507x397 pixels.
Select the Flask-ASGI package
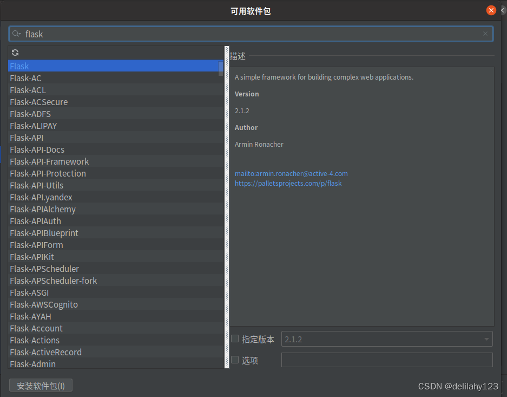(116, 292)
